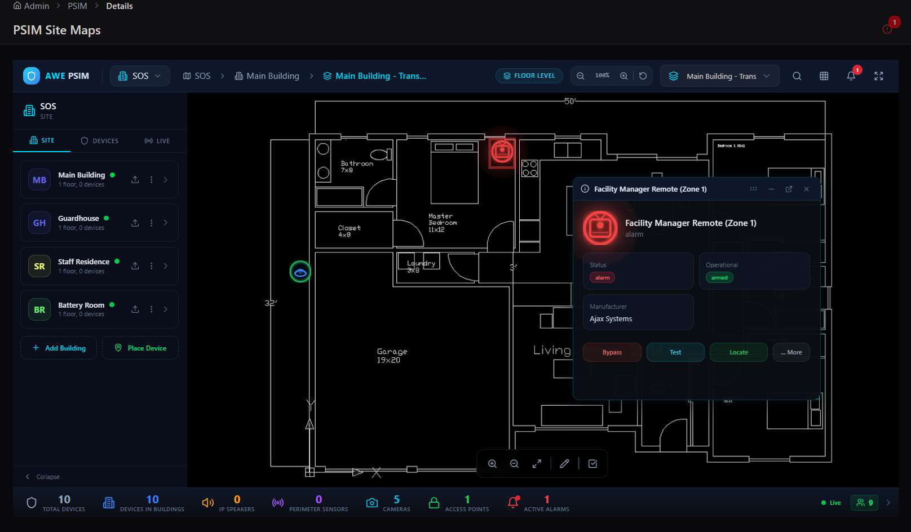Toggle the FLOOR LEVEL button
Viewport: 911px width, 532px height.
(529, 76)
